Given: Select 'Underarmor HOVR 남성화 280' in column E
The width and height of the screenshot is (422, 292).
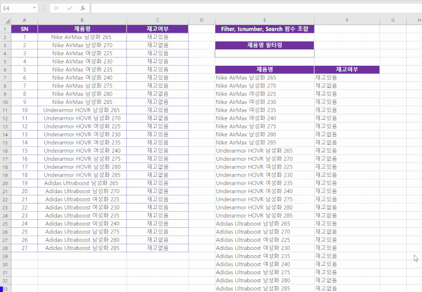Looking at the screenshot, I should pyautogui.click(x=265, y=207).
